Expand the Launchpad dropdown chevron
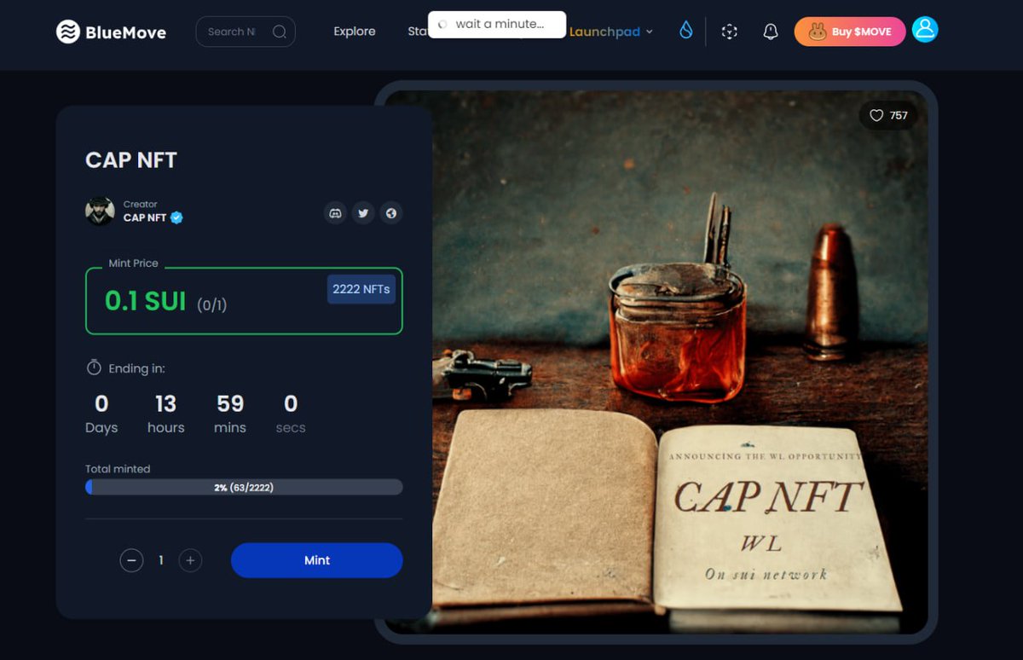The width and height of the screenshot is (1023, 660). (650, 32)
